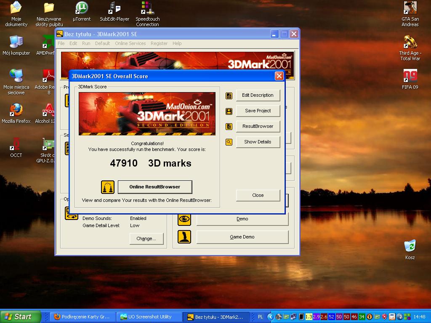Switch to Podkręcenie Karty Gr... taskbar item
This screenshot has height=323, width=431.
coord(82,317)
